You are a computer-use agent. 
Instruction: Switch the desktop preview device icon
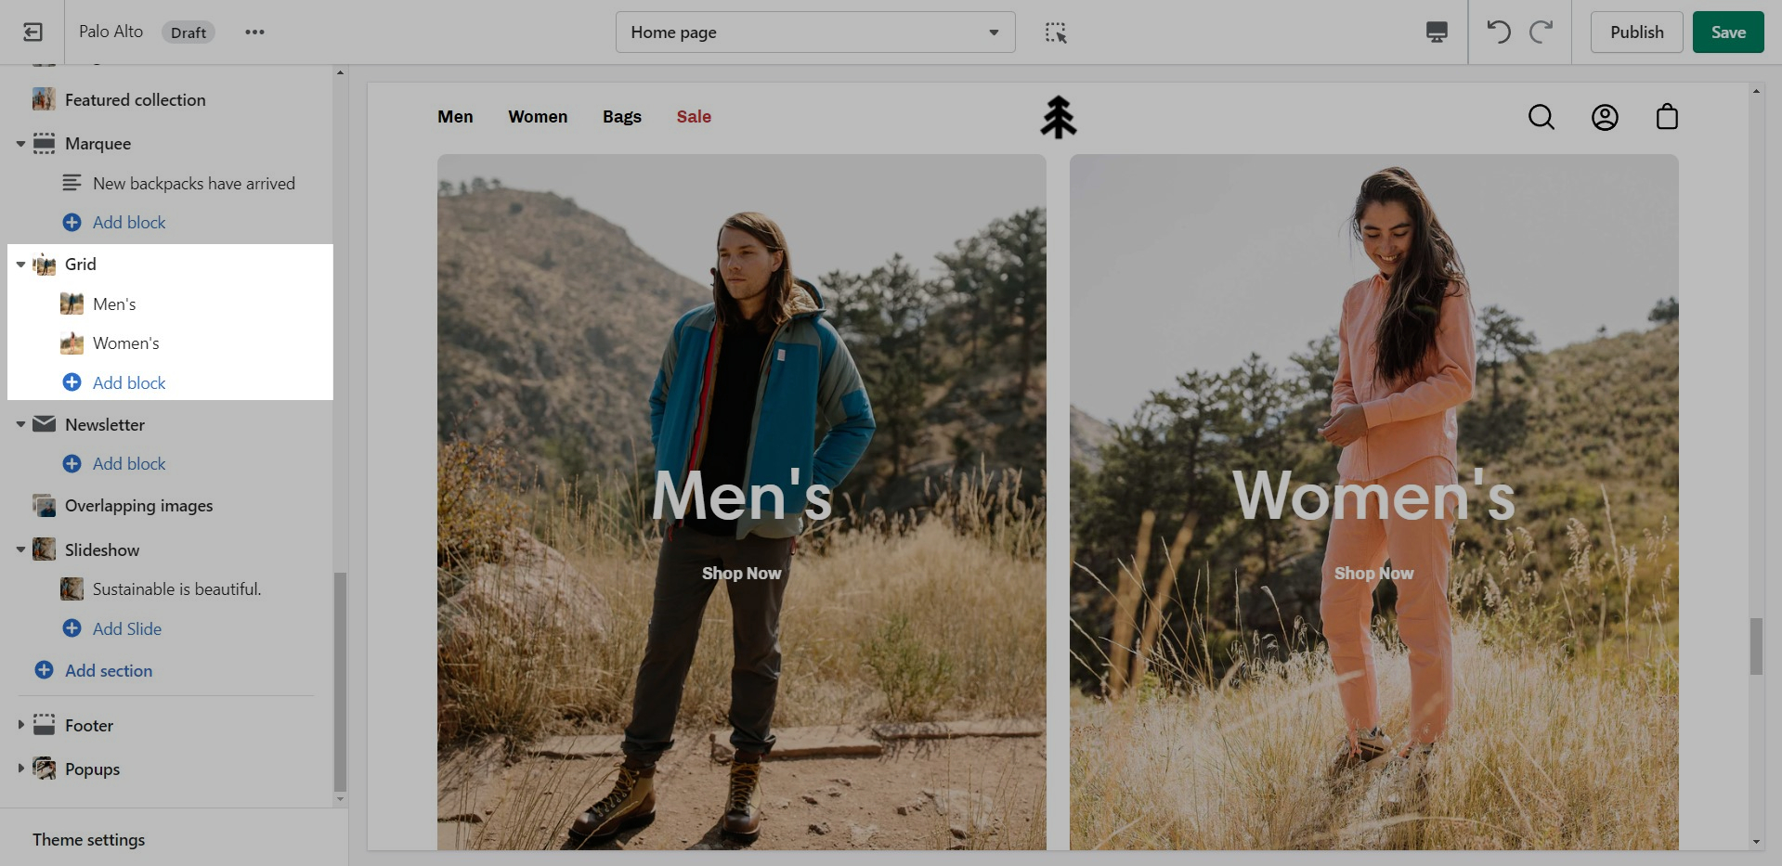tap(1437, 32)
